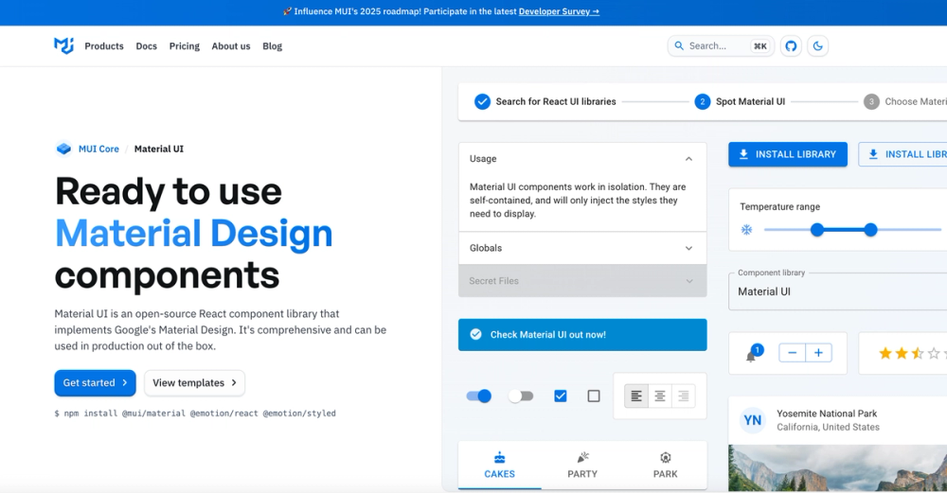Image resolution: width=947 pixels, height=493 pixels.
Task: Copy the npm install command text
Action: point(195,414)
